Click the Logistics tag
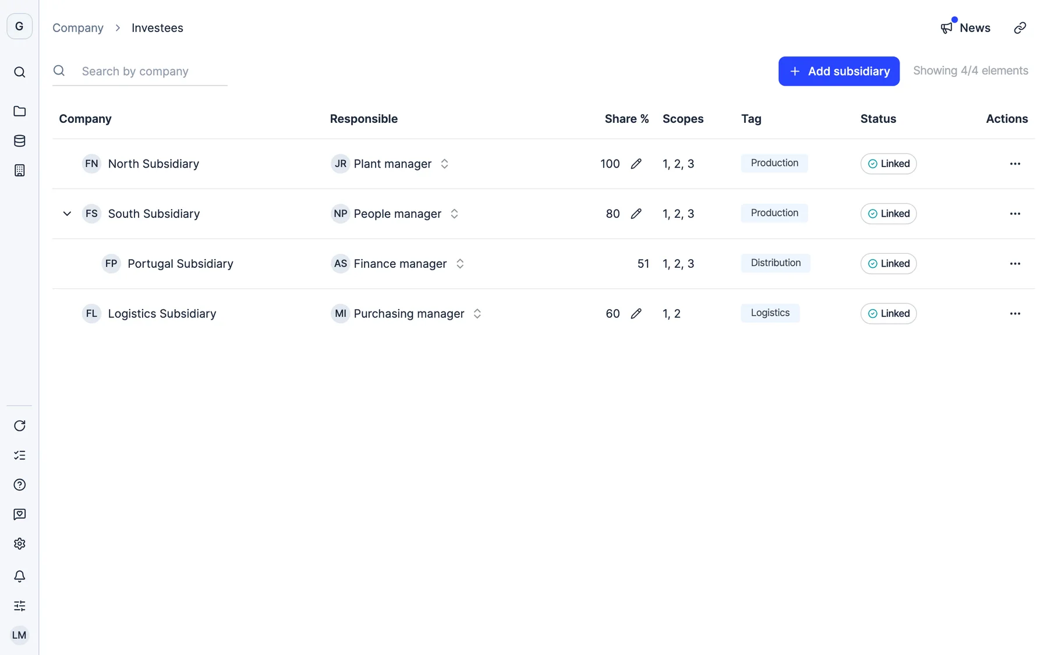Viewport: 1048px width, 655px height. pos(770,313)
